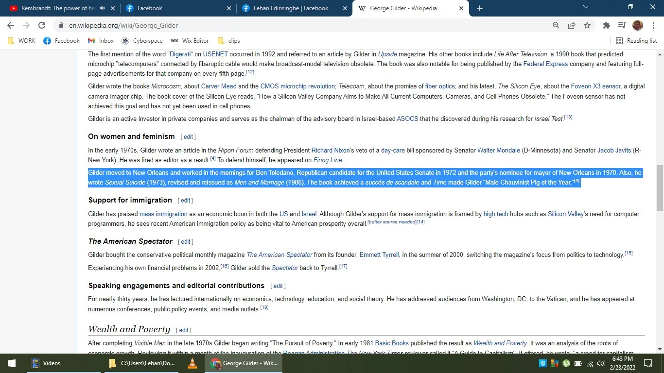Edit 'The American Spectator' section
This screenshot has height=373, width=664.
click(186, 242)
